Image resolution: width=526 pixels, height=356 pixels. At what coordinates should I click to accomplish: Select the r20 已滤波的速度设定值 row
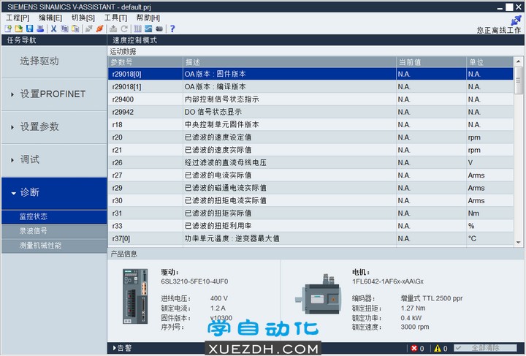[x=310, y=137]
